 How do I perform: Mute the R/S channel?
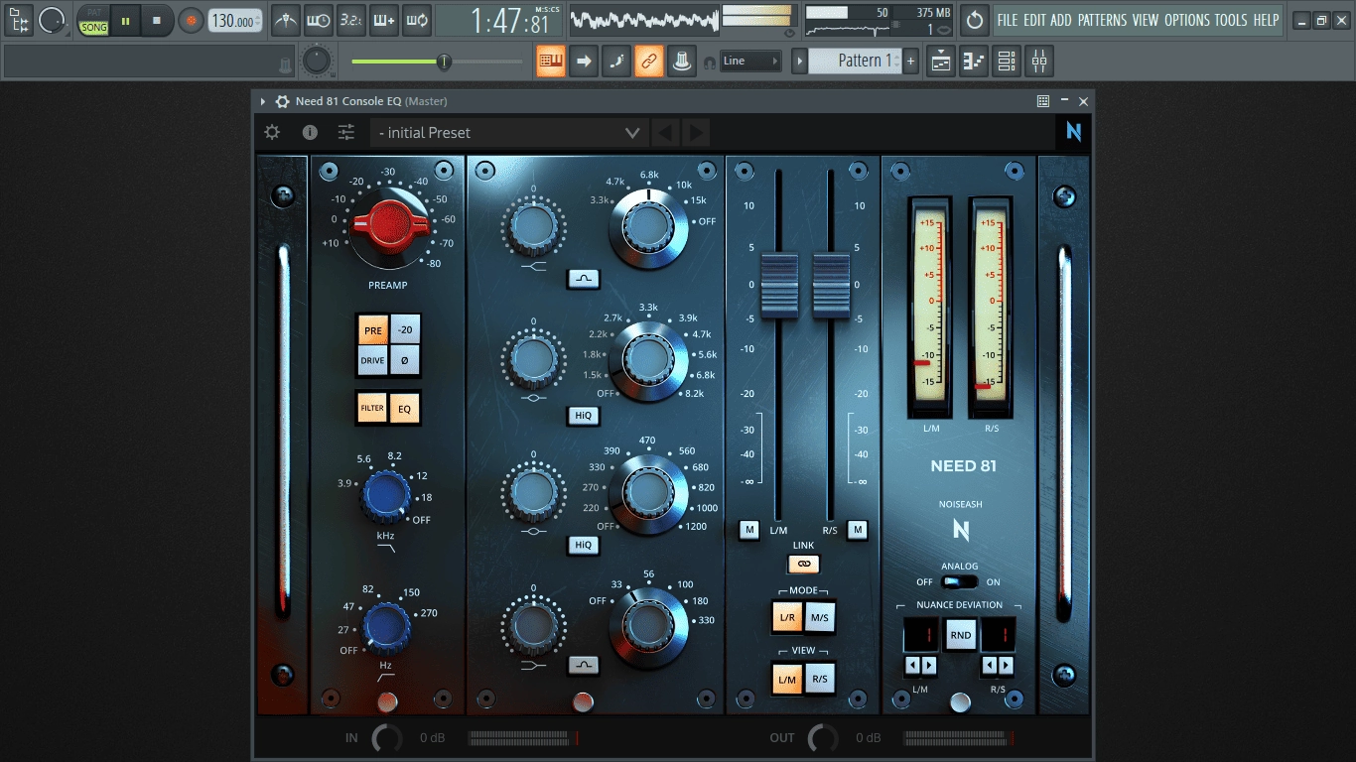click(858, 531)
